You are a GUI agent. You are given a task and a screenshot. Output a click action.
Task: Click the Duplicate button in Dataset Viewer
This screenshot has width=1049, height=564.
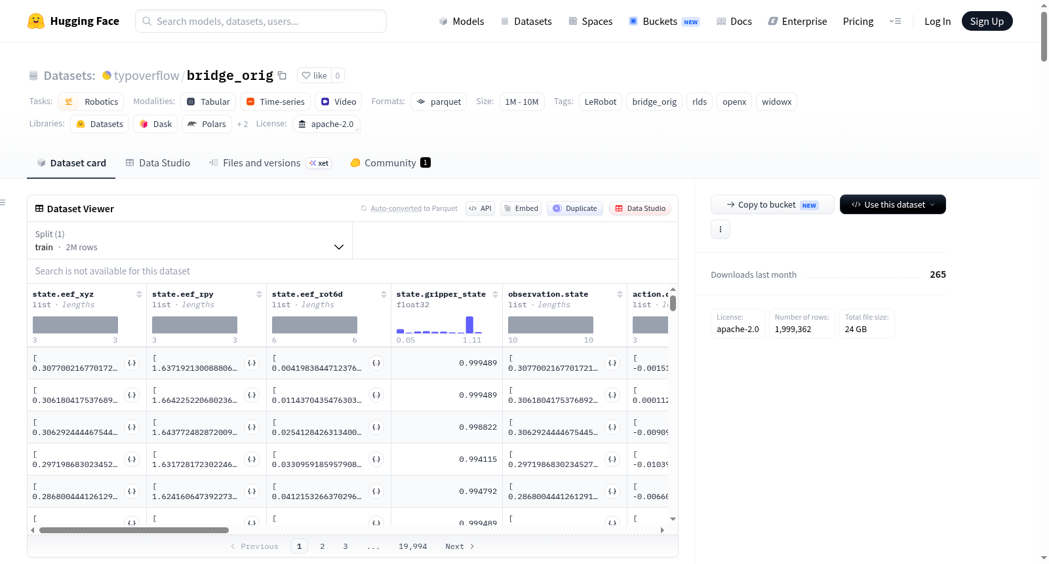(575, 208)
